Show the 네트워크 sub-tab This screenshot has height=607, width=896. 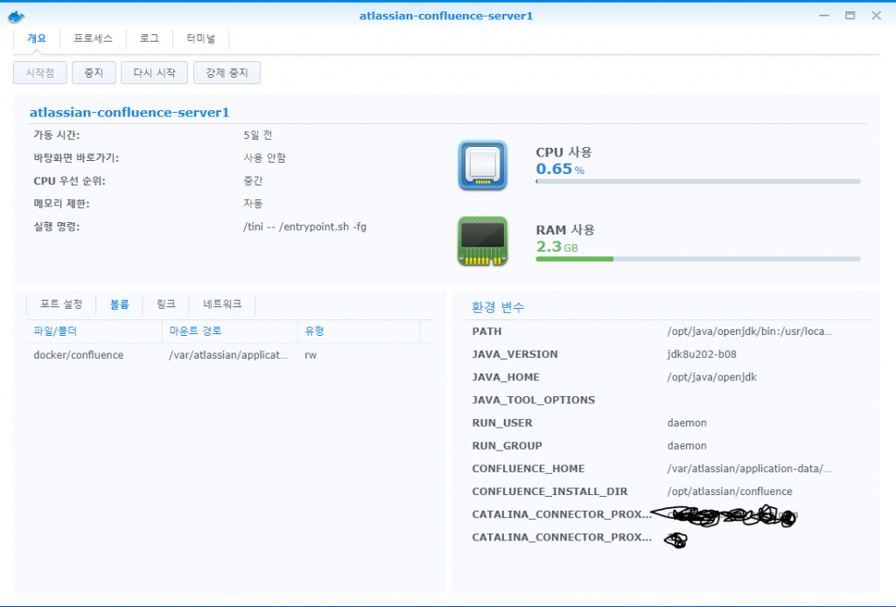[222, 304]
